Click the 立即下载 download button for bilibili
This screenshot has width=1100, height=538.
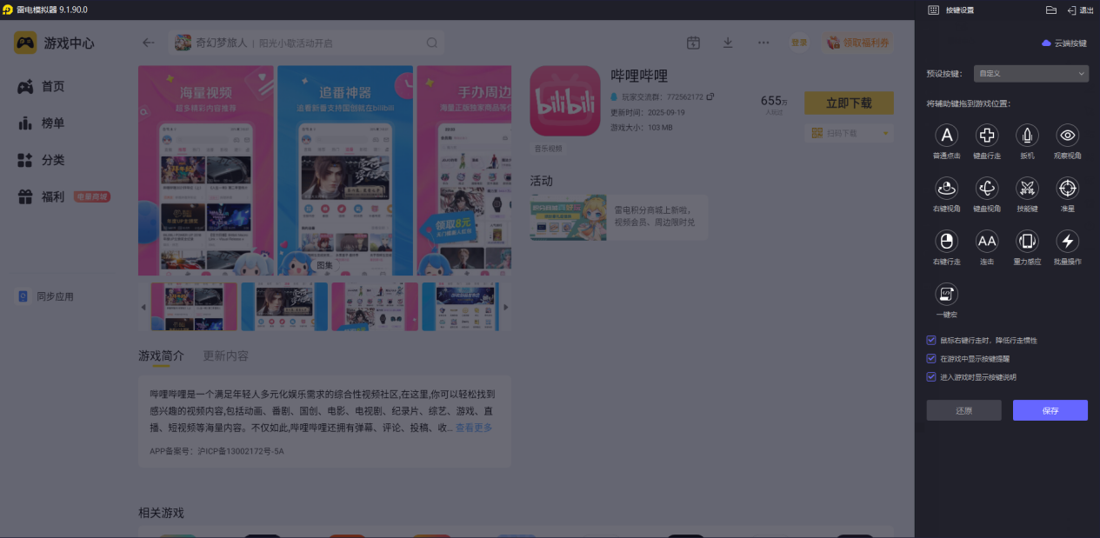click(849, 103)
